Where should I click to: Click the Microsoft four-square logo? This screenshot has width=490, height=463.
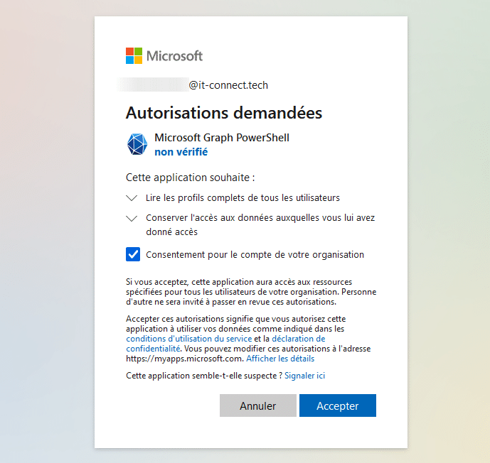pyautogui.click(x=134, y=56)
